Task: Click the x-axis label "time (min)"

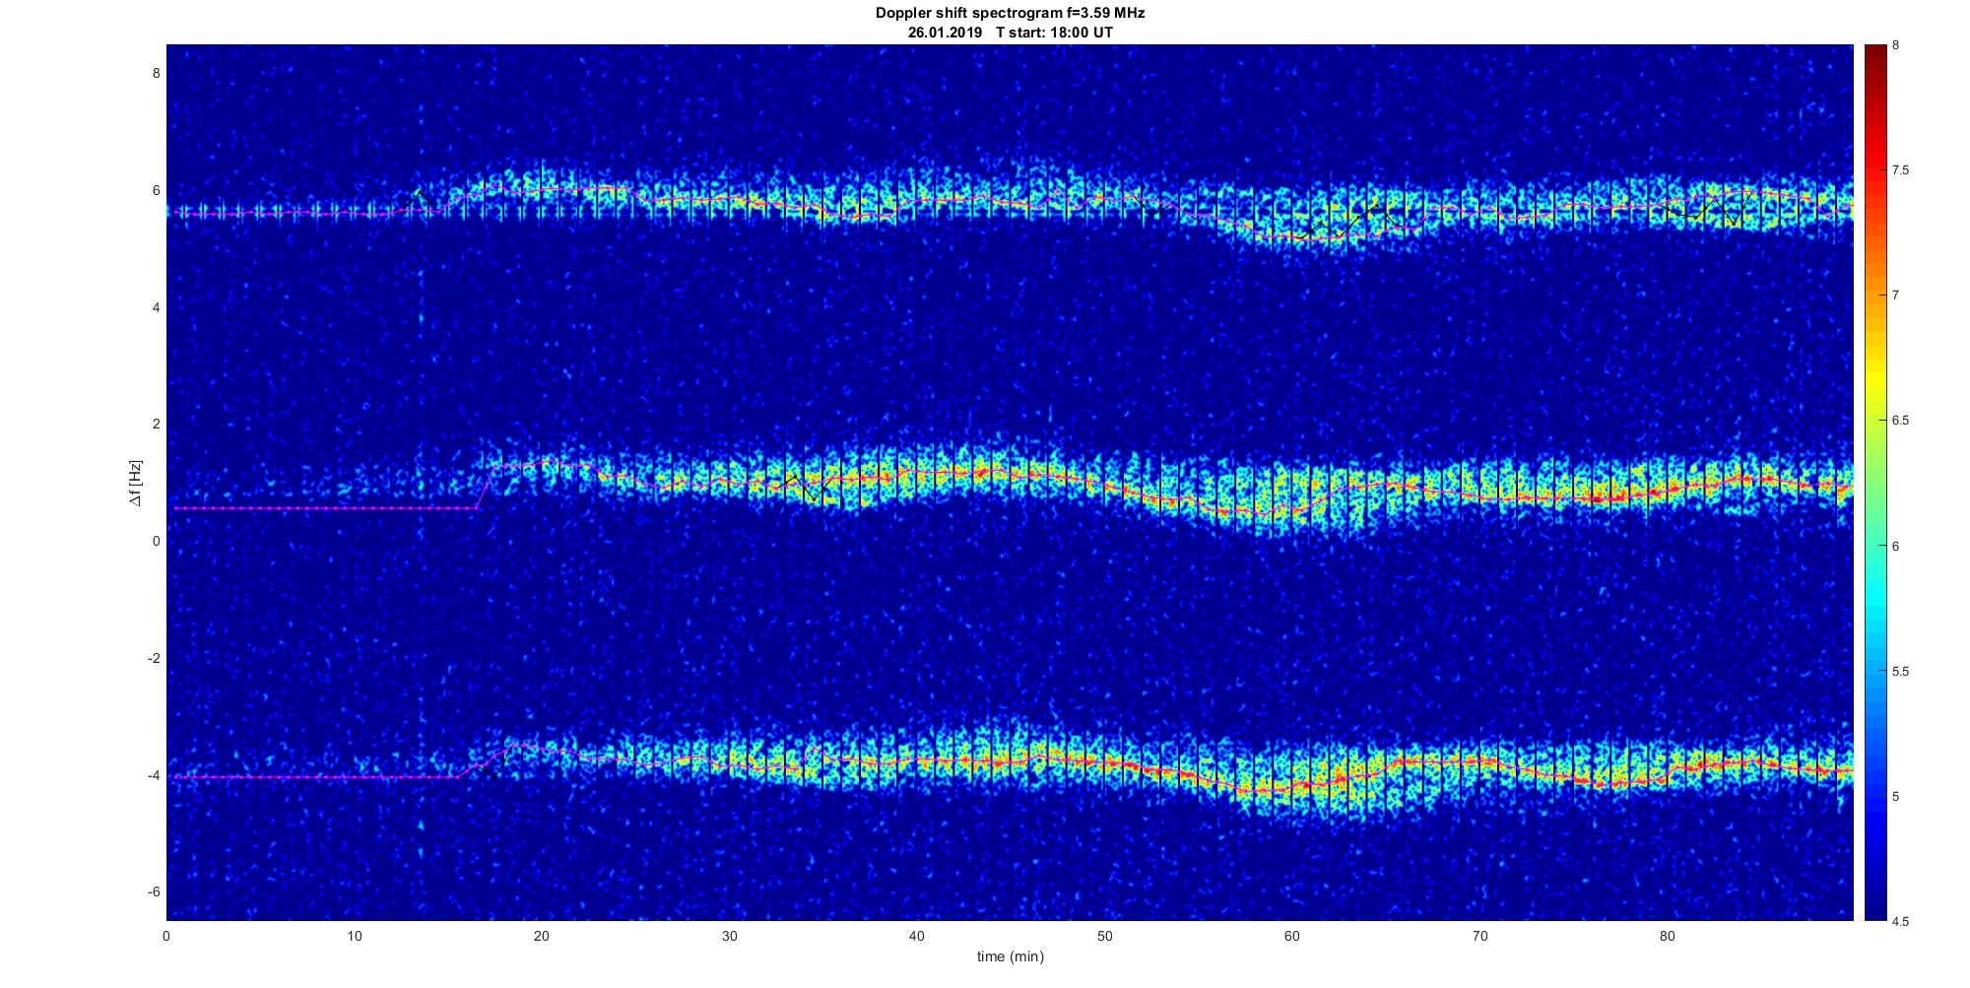Action: tap(1010, 956)
